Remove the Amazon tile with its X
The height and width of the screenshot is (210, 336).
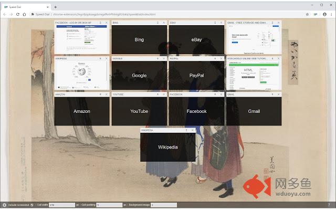coord(107,94)
